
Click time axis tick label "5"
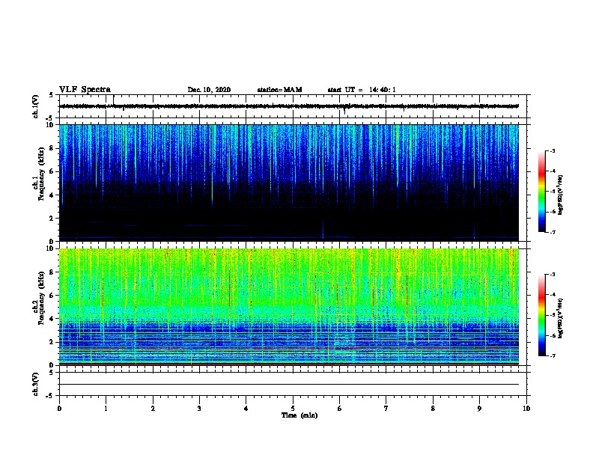293,409
